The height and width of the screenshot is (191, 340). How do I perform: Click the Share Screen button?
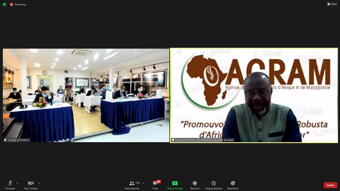coord(175,185)
